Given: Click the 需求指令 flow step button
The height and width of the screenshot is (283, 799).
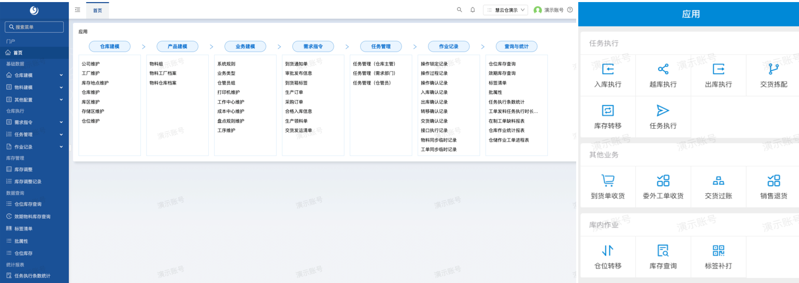Looking at the screenshot, I should 313,46.
